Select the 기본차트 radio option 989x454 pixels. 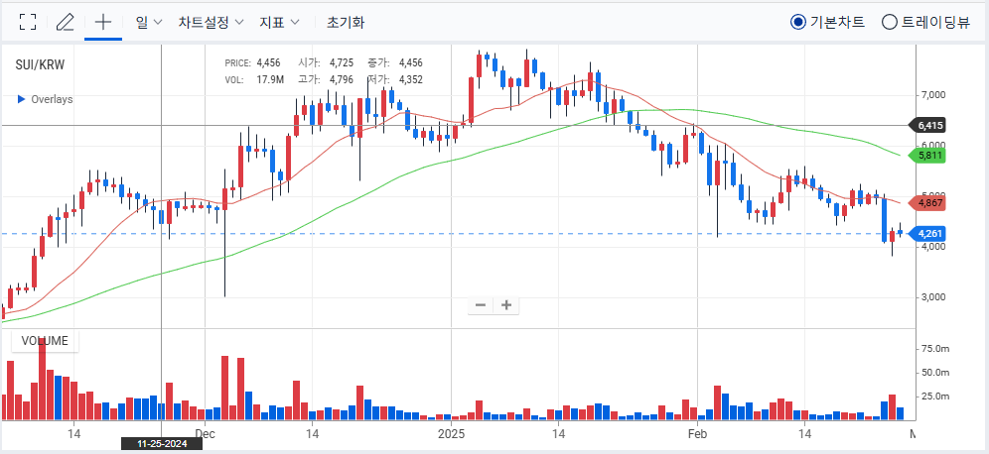click(x=827, y=22)
